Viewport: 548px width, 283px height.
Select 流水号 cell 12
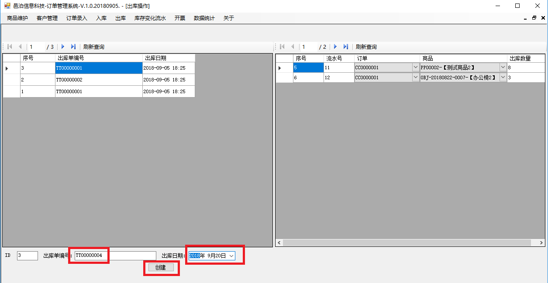pos(339,77)
